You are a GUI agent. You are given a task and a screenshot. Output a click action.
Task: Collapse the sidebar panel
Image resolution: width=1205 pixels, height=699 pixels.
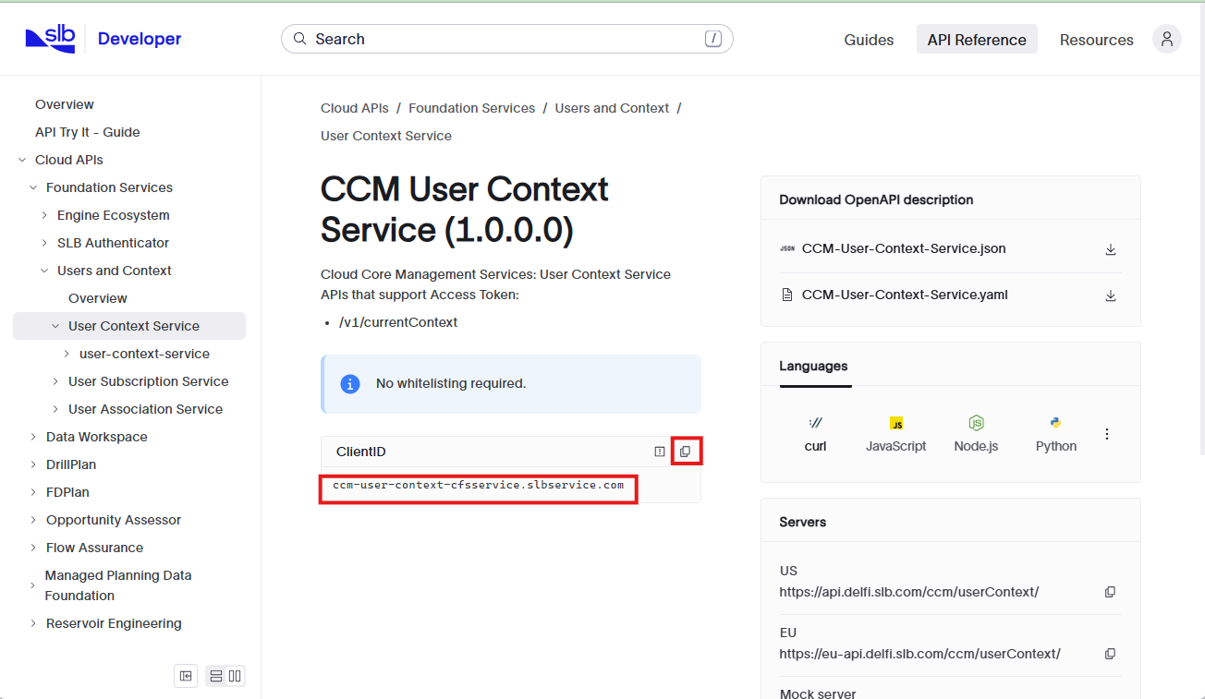click(186, 676)
